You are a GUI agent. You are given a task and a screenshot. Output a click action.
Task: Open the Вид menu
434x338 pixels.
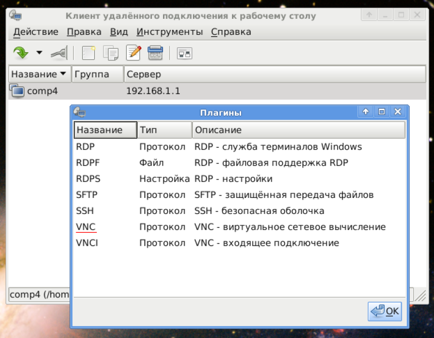click(x=119, y=32)
